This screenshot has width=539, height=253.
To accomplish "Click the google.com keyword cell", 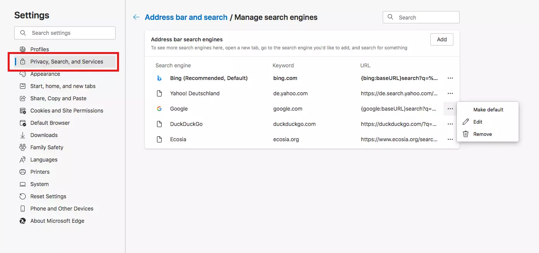I will (288, 109).
